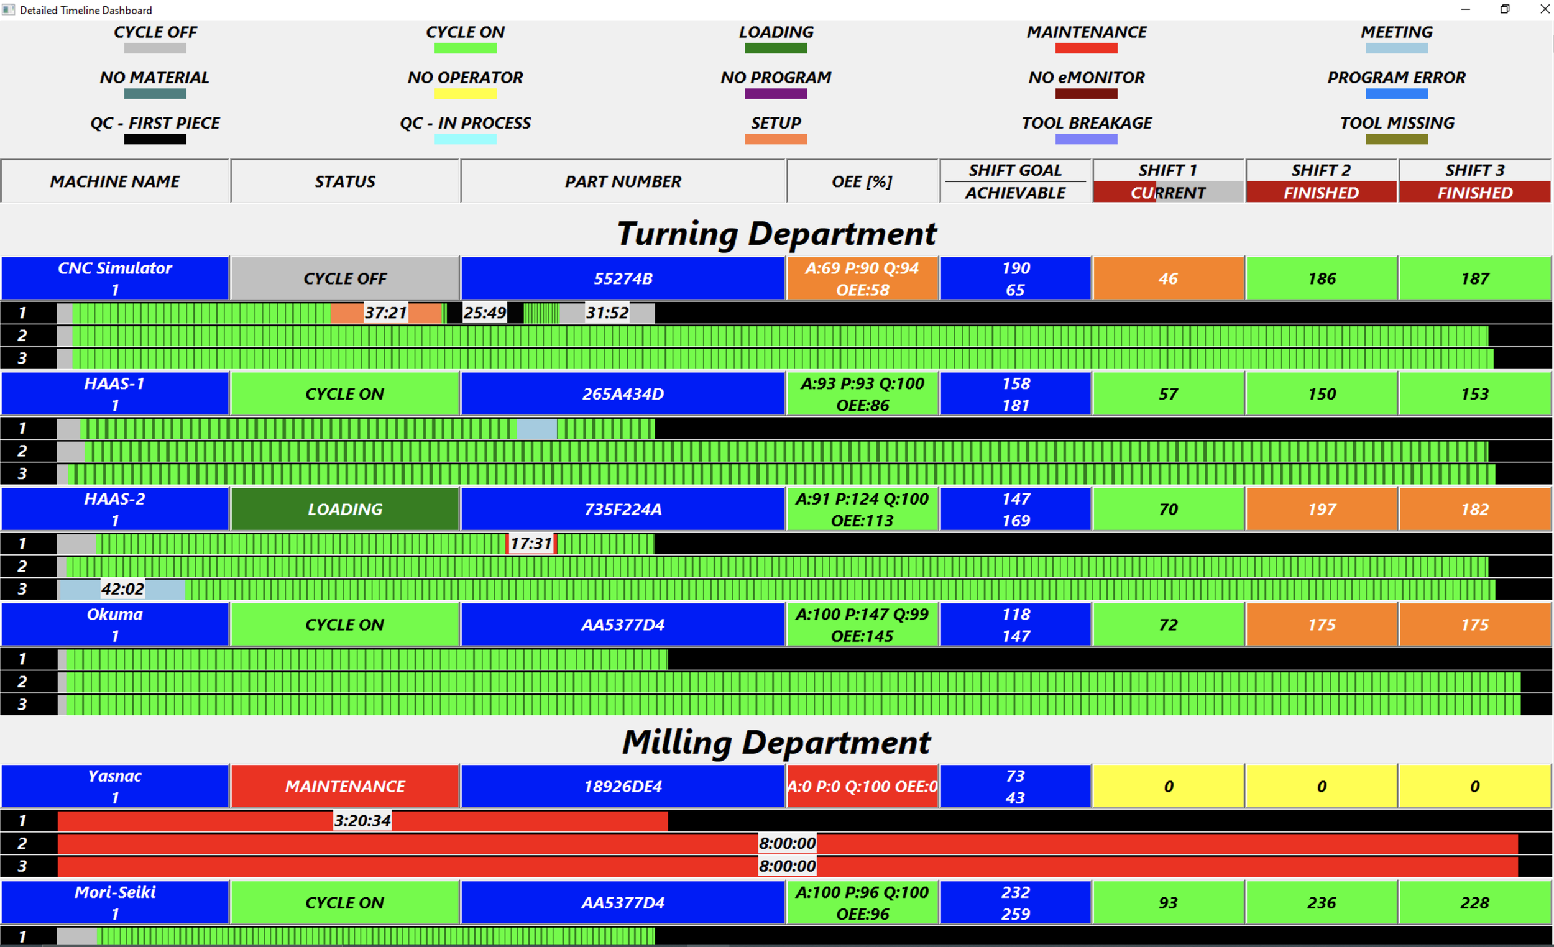1554x947 pixels.
Task: Click the MAINTENANCE red legend swatch
Action: 1086,48
